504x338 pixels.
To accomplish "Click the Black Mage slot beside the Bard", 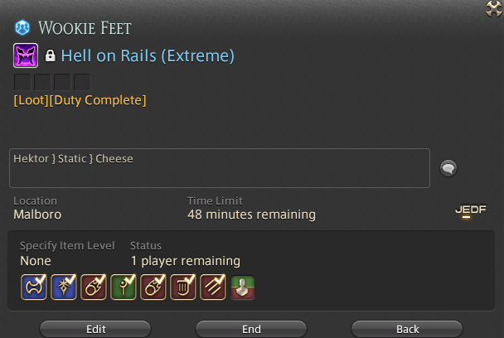I will (153, 287).
